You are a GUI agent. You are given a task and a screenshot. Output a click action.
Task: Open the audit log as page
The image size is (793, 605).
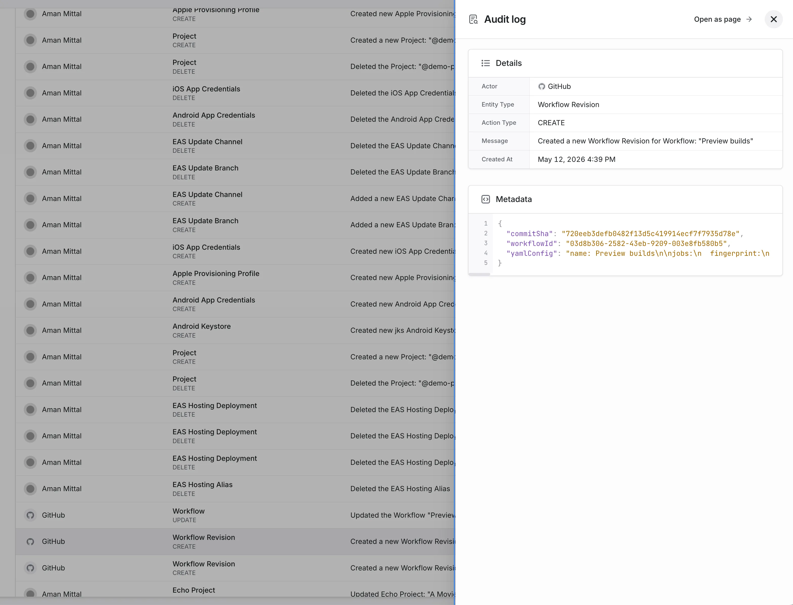tap(723, 19)
